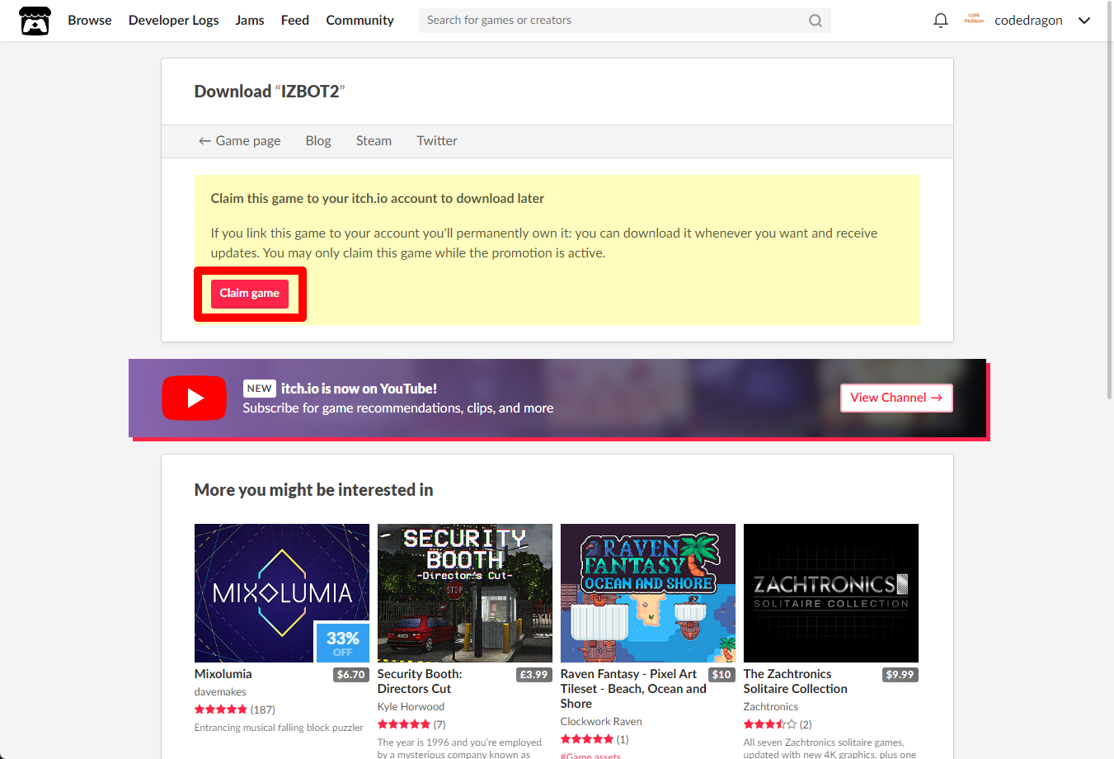Open the Zachtronics Solitaire Collection thumbnail
Screen dimensions: 1114x759
831,593
